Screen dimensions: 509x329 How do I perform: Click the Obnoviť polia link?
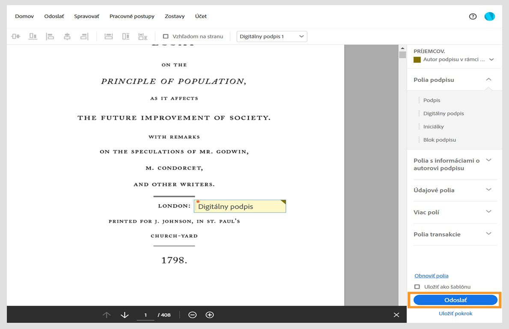[432, 276]
